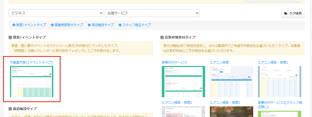Select 家事代行サービス3 green preview thumbnail

[x=280, y=114]
